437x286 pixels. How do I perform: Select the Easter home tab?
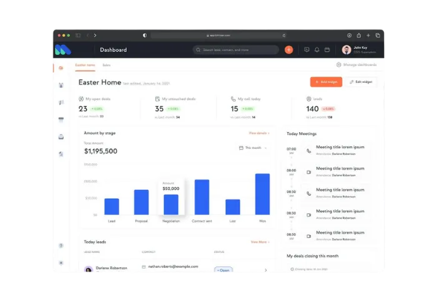click(x=85, y=65)
